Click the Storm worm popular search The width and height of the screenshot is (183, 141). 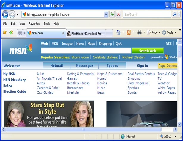click(80, 57)
